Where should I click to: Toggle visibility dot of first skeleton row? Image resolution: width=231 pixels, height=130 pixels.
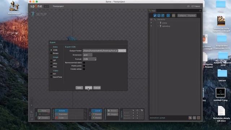(151, 23)
